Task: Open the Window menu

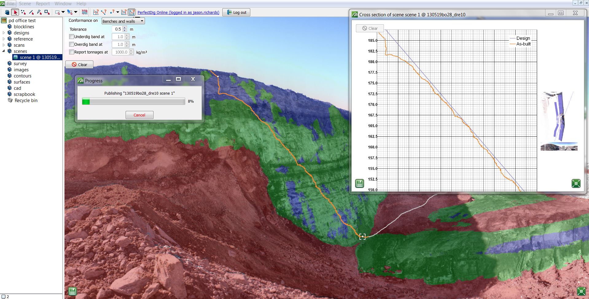Action: 63,3
